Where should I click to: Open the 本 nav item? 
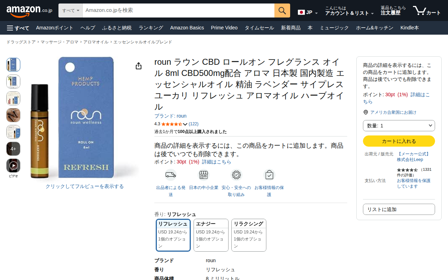point(310,28)
